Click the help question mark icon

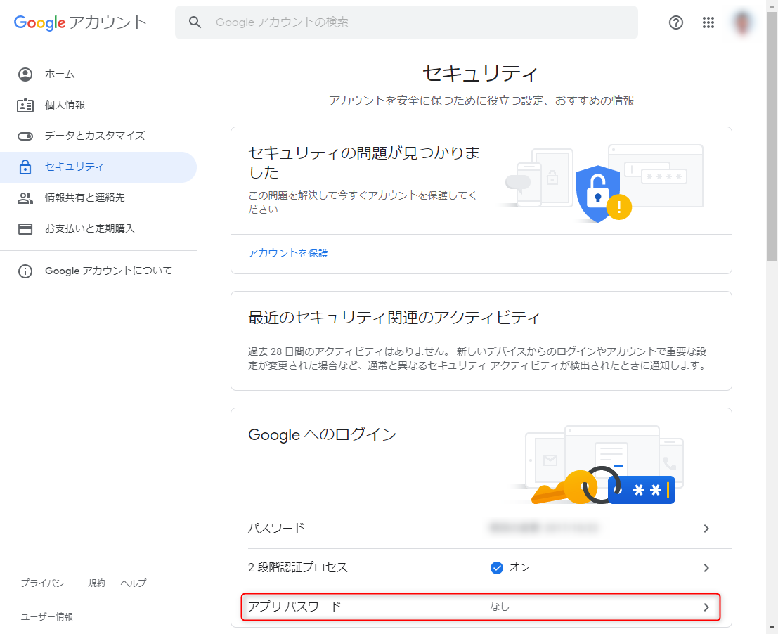[x=675, y=22]
